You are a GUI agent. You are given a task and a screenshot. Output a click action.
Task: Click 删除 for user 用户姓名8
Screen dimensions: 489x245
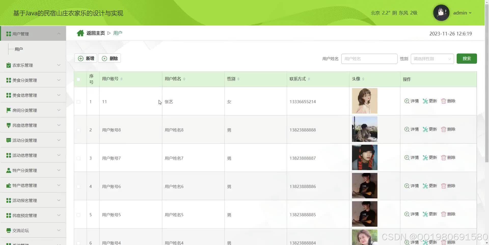[448, 129]
